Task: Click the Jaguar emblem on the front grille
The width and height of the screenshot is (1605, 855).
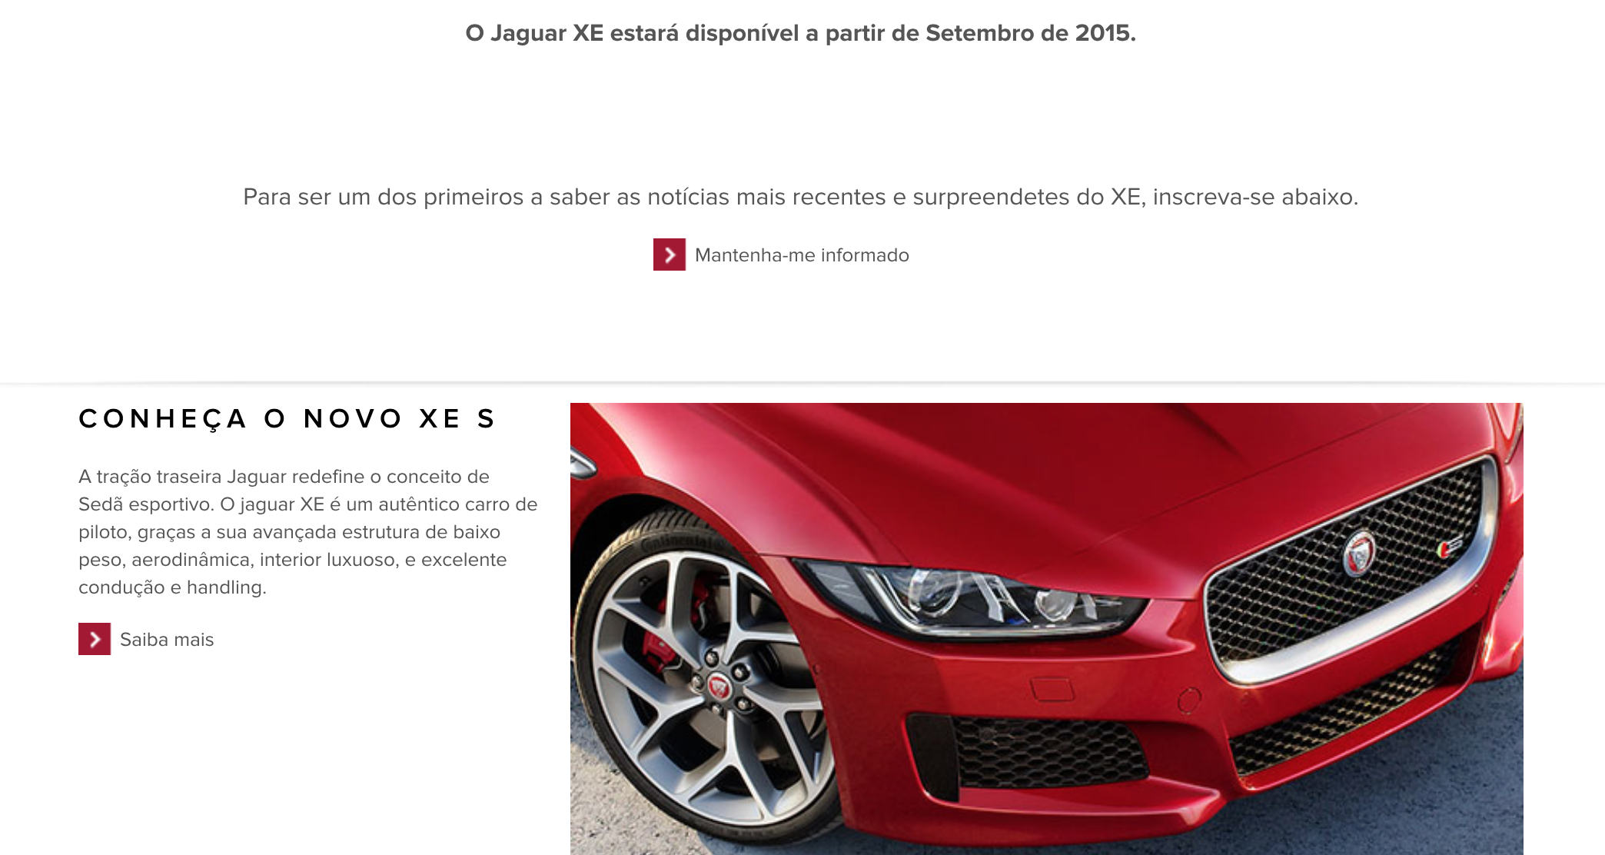Action: (x=1359, y=554)
